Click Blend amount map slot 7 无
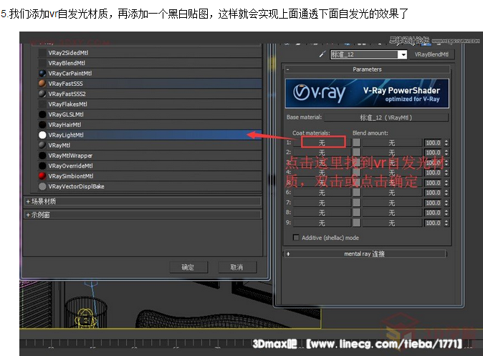Image resolution: width=483 pixels, height=356 pixels. tap(391, 203)
